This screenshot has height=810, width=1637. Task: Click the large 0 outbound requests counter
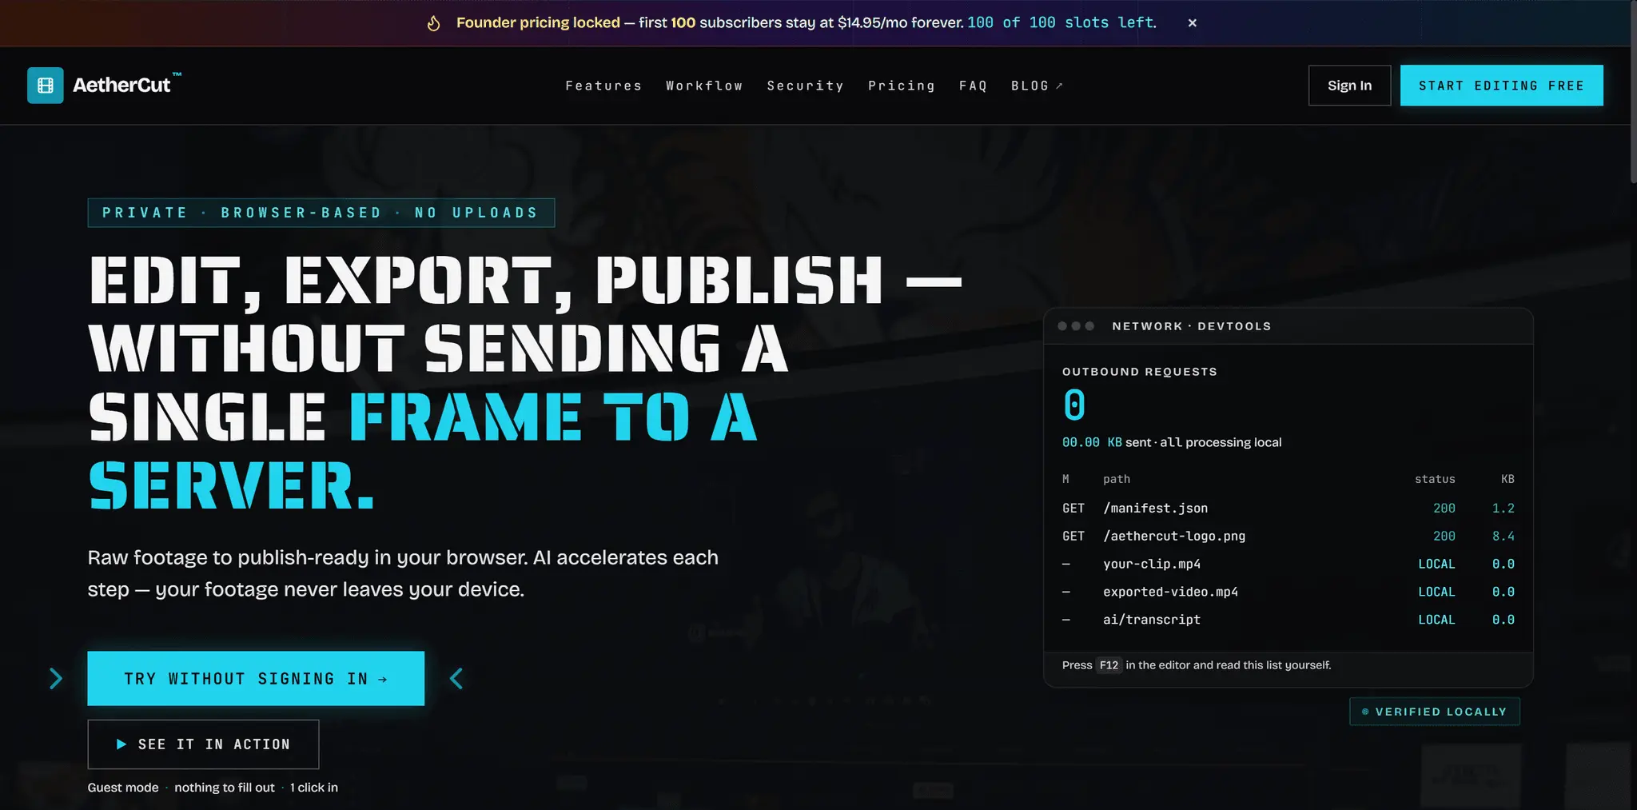click(1074, 405)
